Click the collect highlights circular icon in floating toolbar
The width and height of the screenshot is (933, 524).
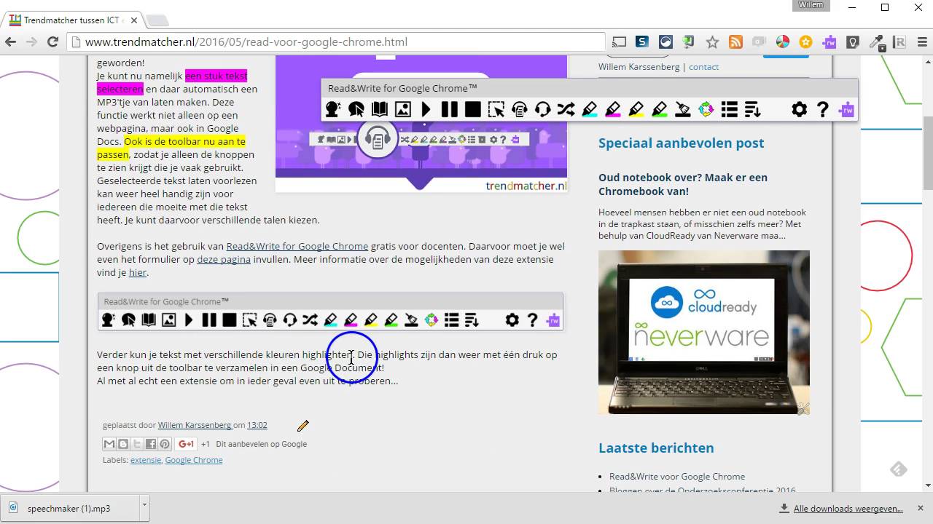pyautogui.click(x=706, y=110)
